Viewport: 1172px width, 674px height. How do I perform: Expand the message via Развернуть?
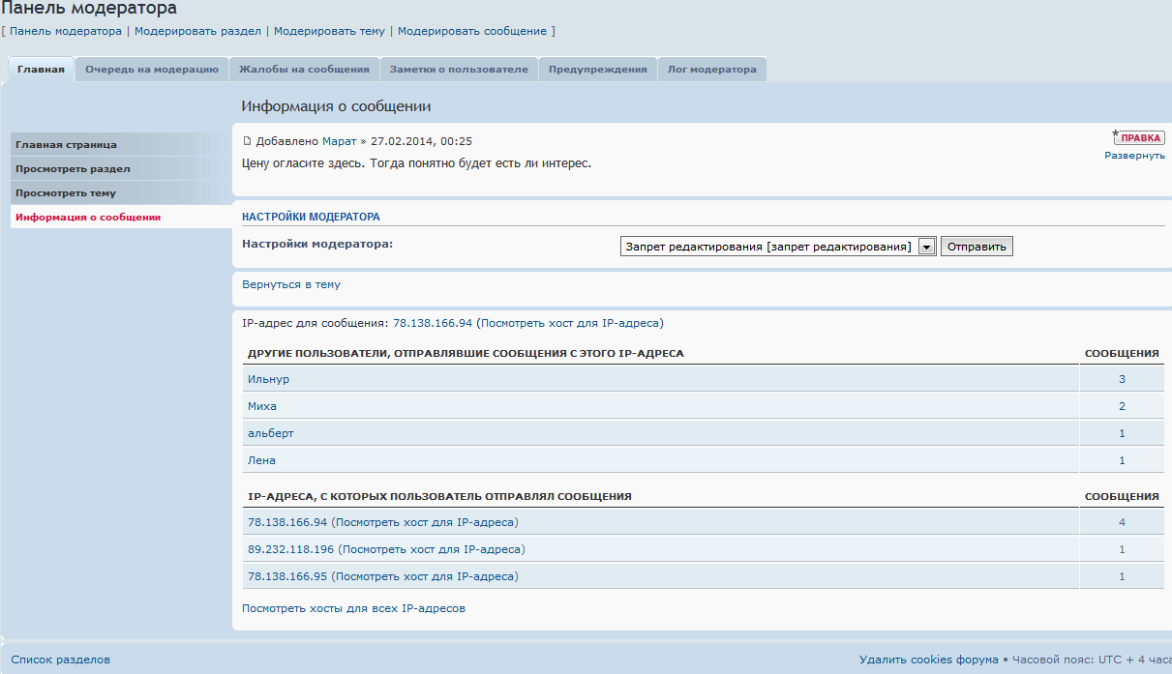pyautogui.click(x=1134, y=155)
